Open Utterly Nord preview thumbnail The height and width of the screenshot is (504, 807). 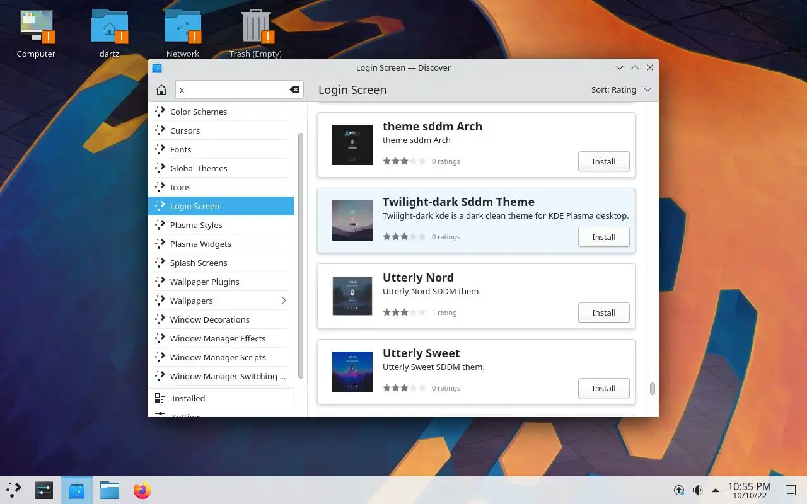point(352,296)
